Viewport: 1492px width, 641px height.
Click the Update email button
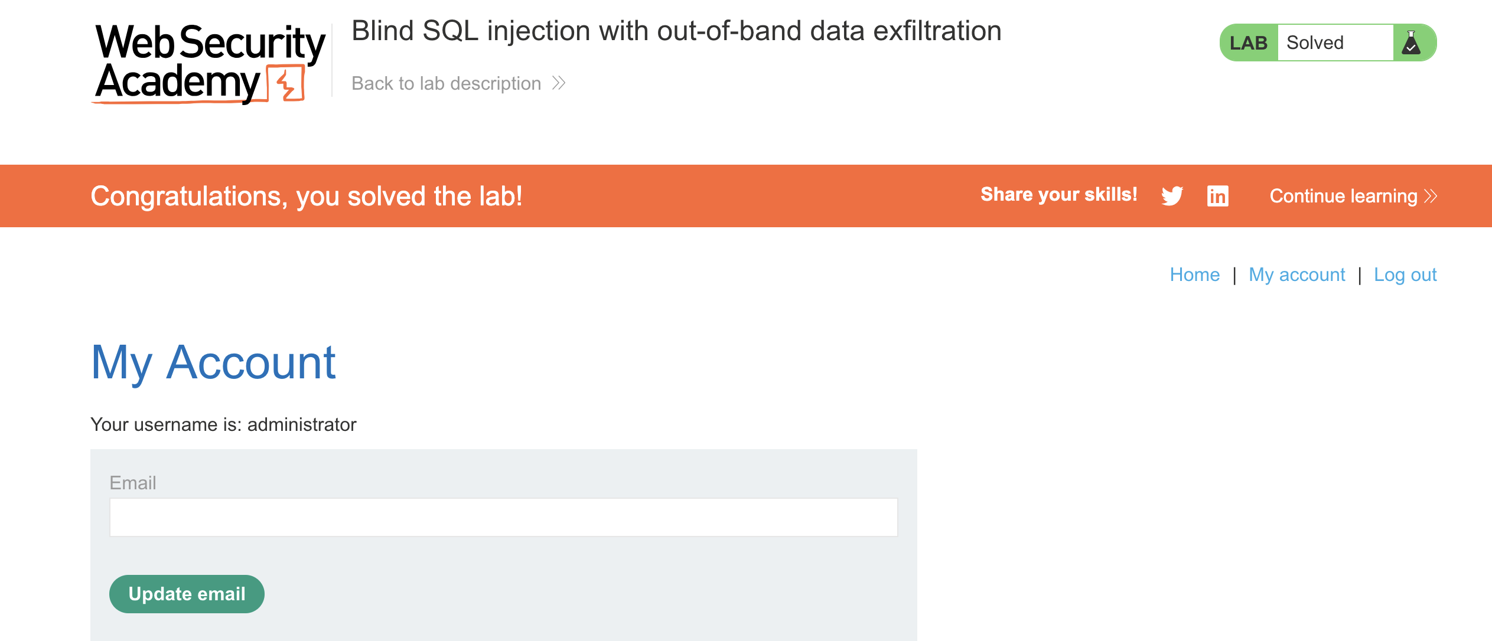point(187,594)
